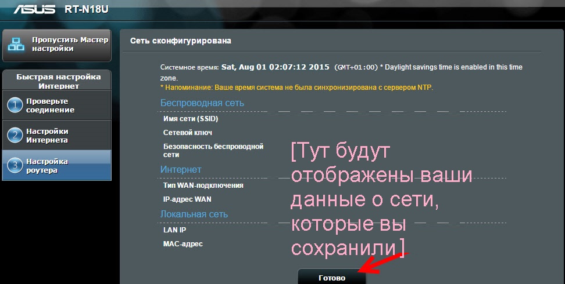Click GMT+01:00 timezone text
The width and height of the screenshot is (565, 284).
(356, 67)
